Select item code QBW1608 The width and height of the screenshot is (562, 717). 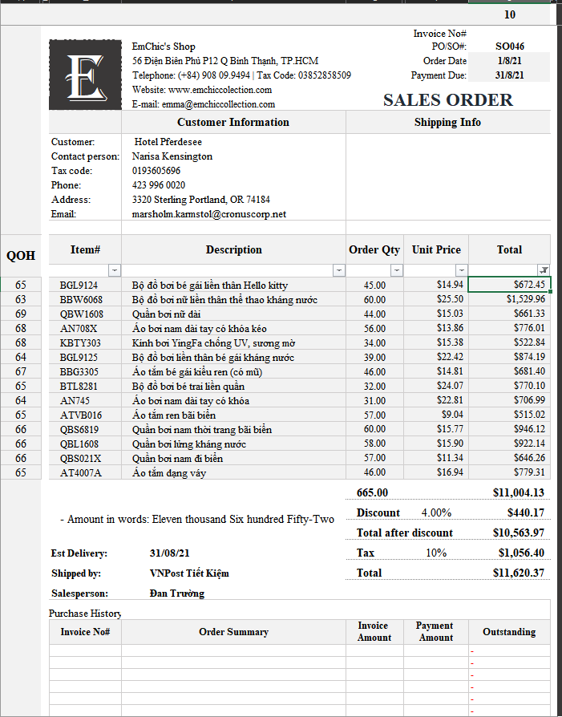[82, 314]
